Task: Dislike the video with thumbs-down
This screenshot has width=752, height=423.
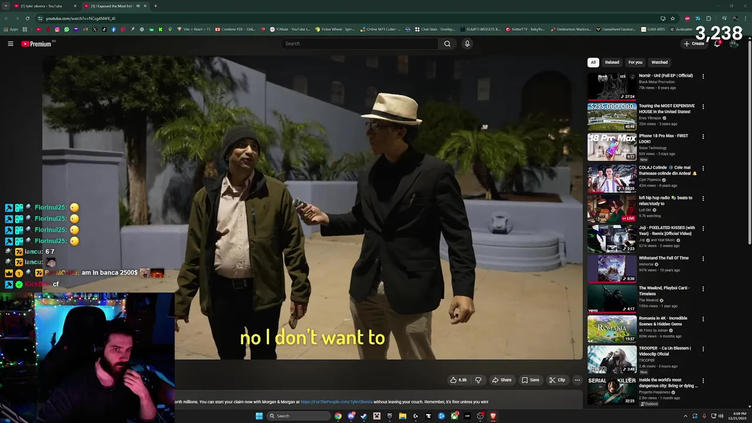Action: coord(478,380)
